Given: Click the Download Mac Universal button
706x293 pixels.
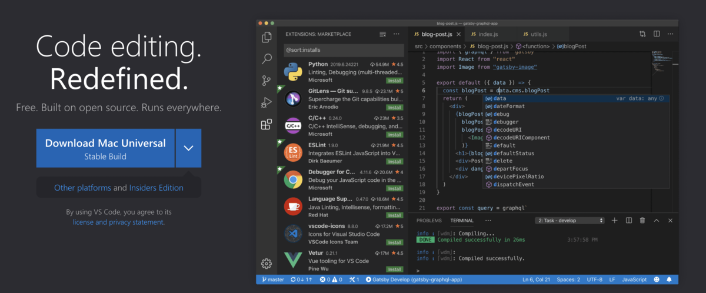Looking at the screenshot, I should point(105,148).
